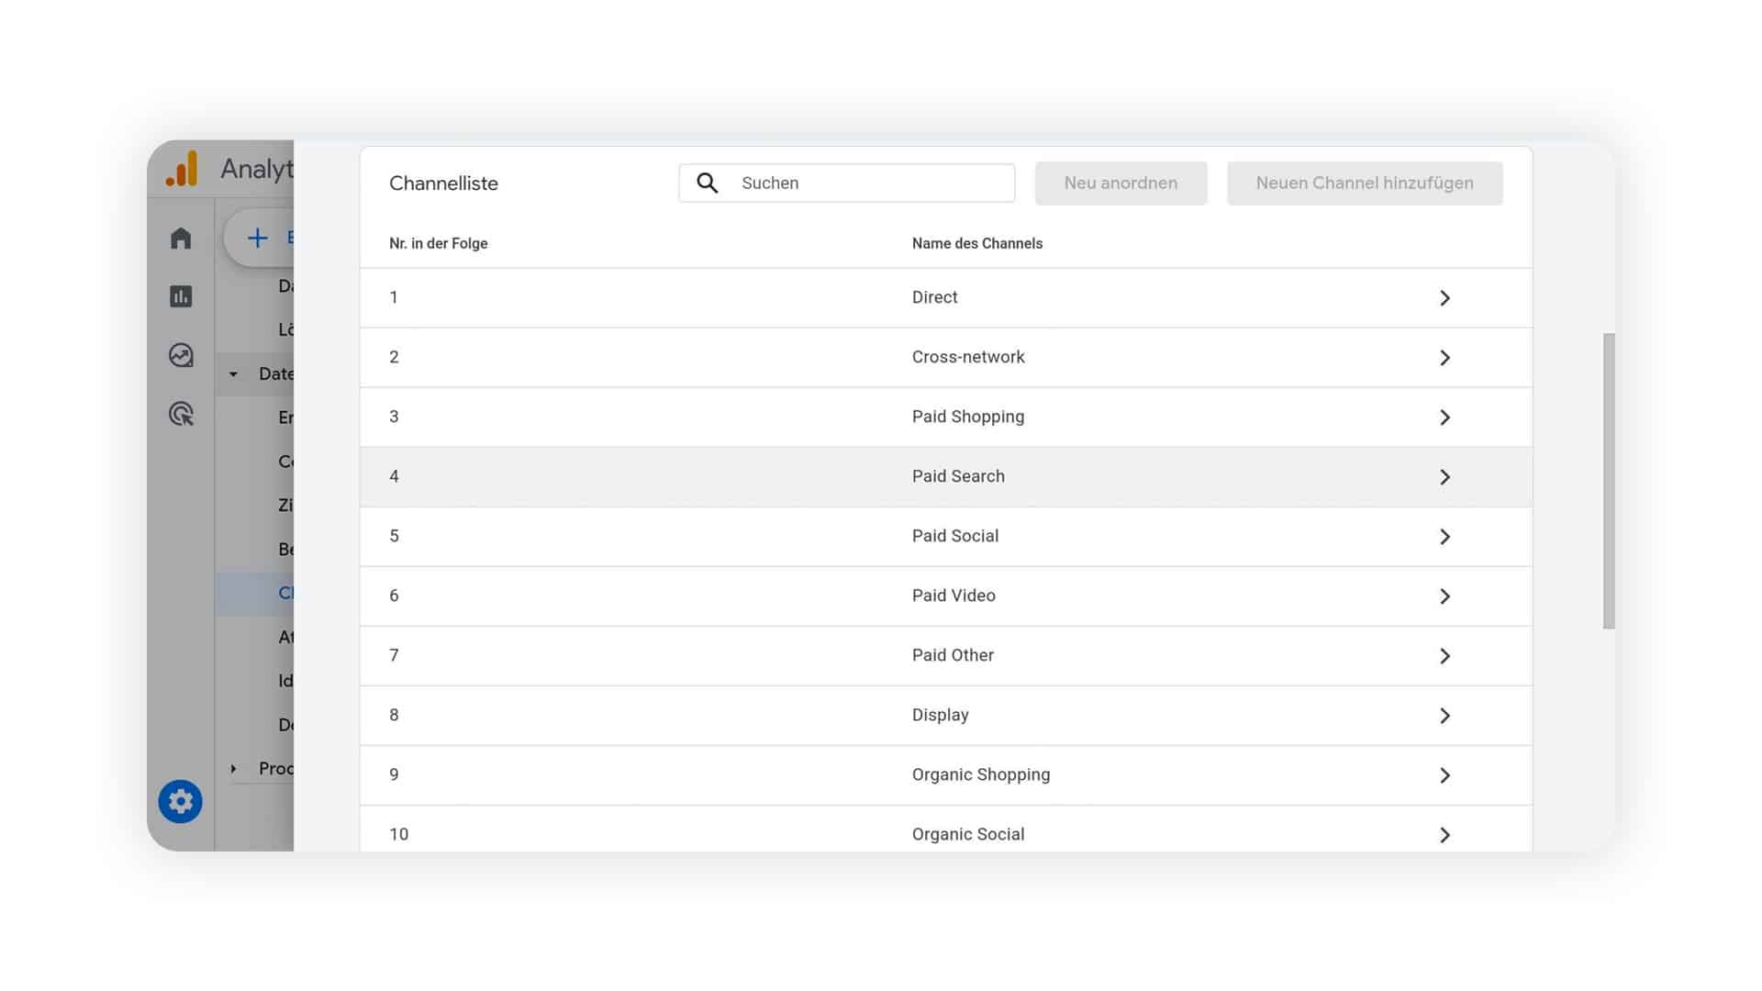1762x991 pixels.
Task: Click sequence number 2 cell
Action: pyautogui.click(x=394, y=357)
